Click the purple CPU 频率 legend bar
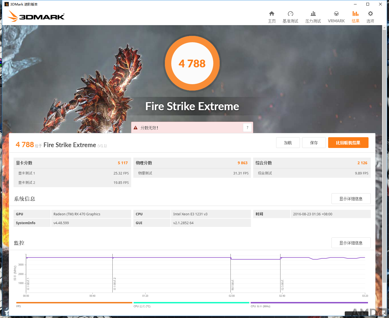Viewport: 389px width, 318px height. click(x=309, y=303)
